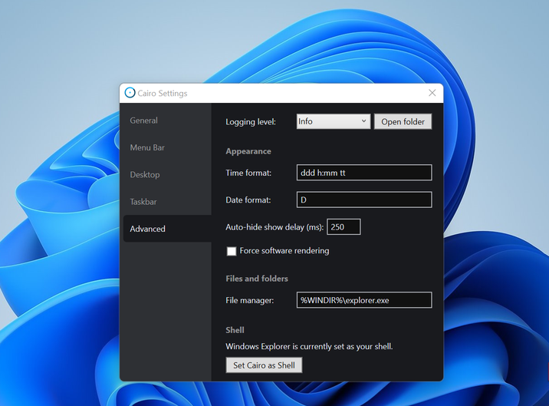Click the Auto-hide show delay label
The image size is (549, 406).
point(274,227)
